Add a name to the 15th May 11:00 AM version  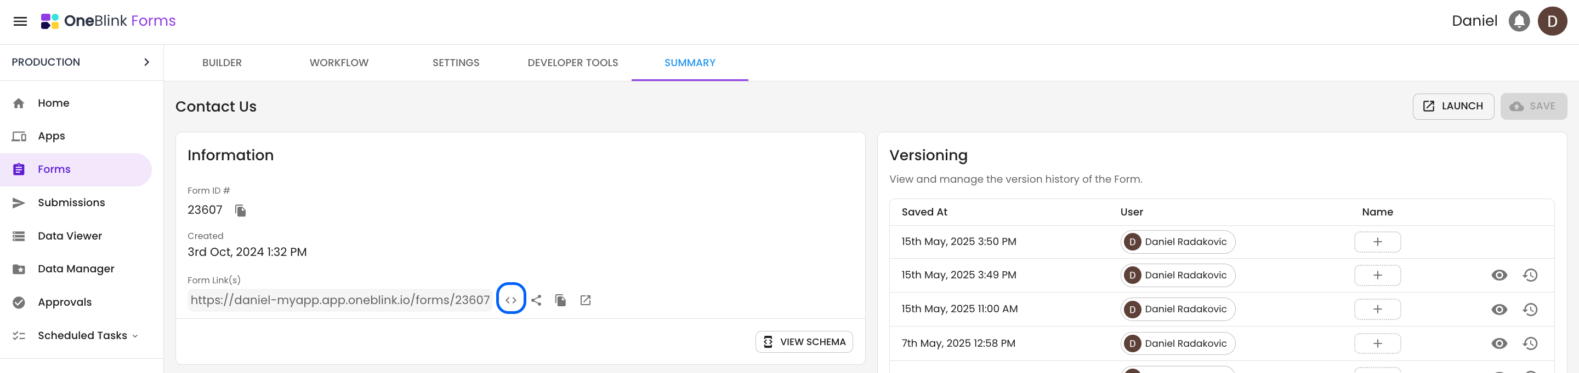click(1377, 310)
